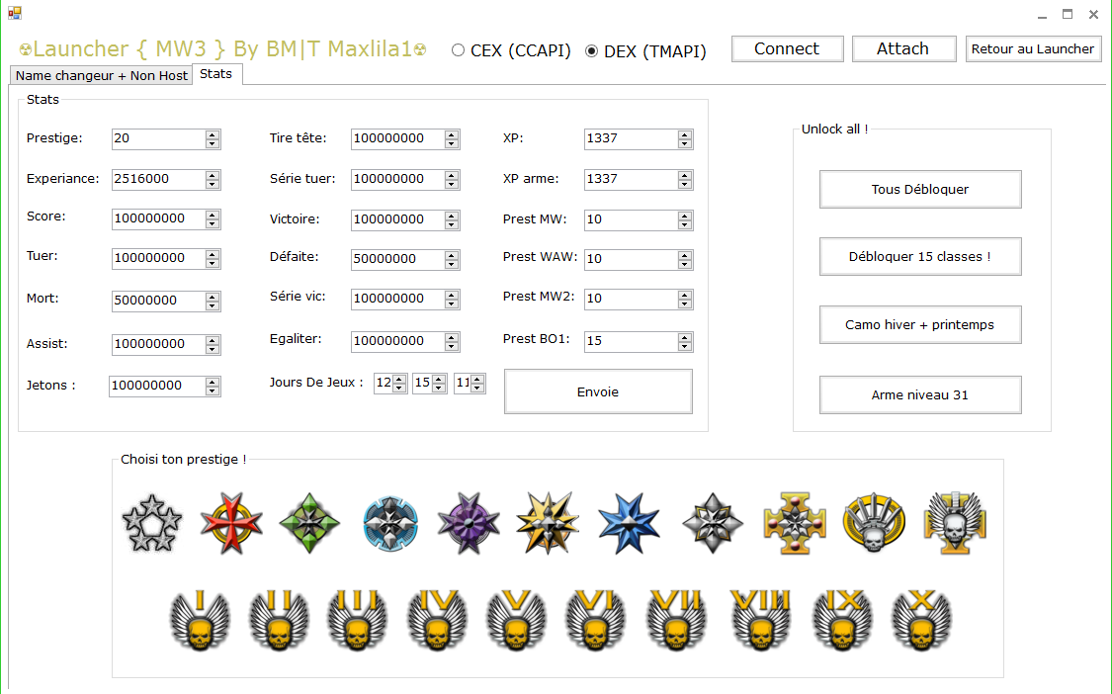Choose the red cross prestige emblem
The height and width of the screenshot is (694, 1112).
[231, 523]
